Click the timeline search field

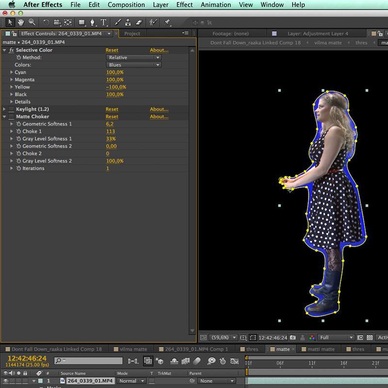[89, 361]
